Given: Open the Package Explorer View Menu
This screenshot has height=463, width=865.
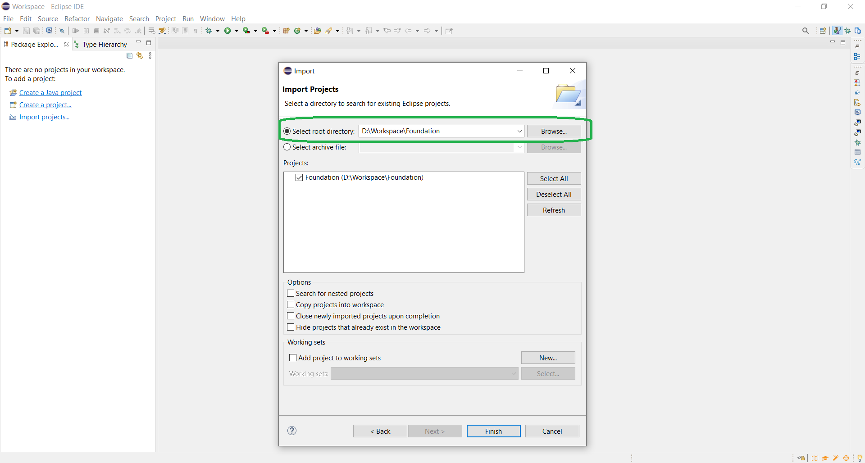Looking at the screenshot, I should coord(150,56).
